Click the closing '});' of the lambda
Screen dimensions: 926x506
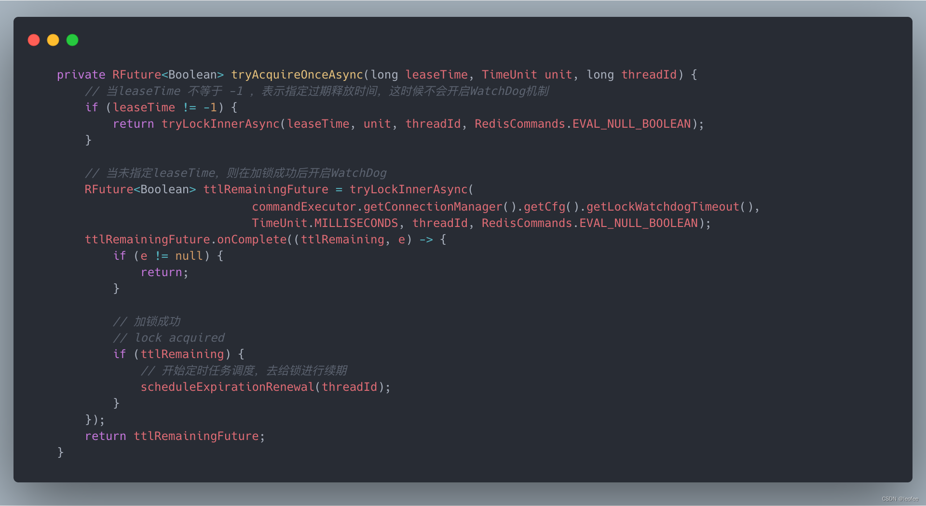[95, 420]
